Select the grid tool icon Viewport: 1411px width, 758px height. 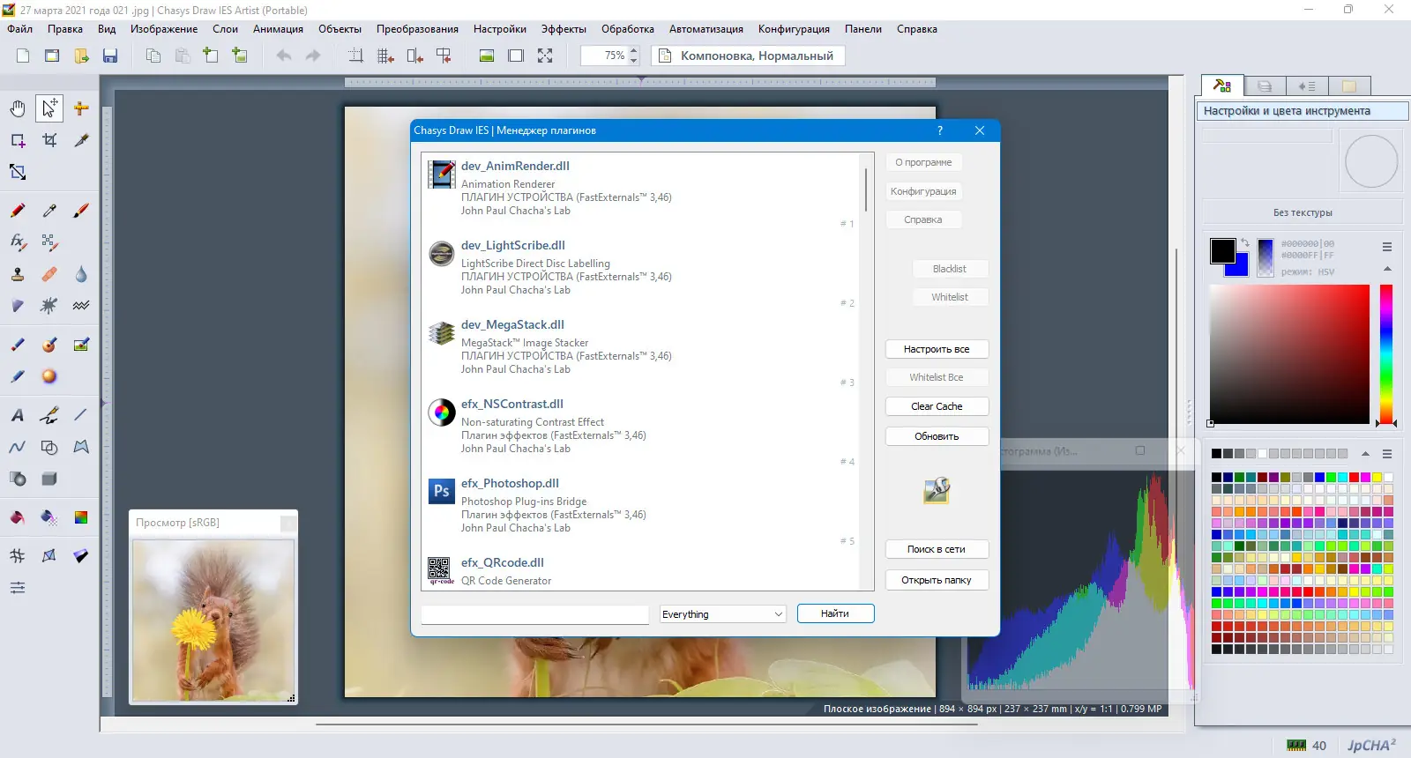[x=18, y=556]
